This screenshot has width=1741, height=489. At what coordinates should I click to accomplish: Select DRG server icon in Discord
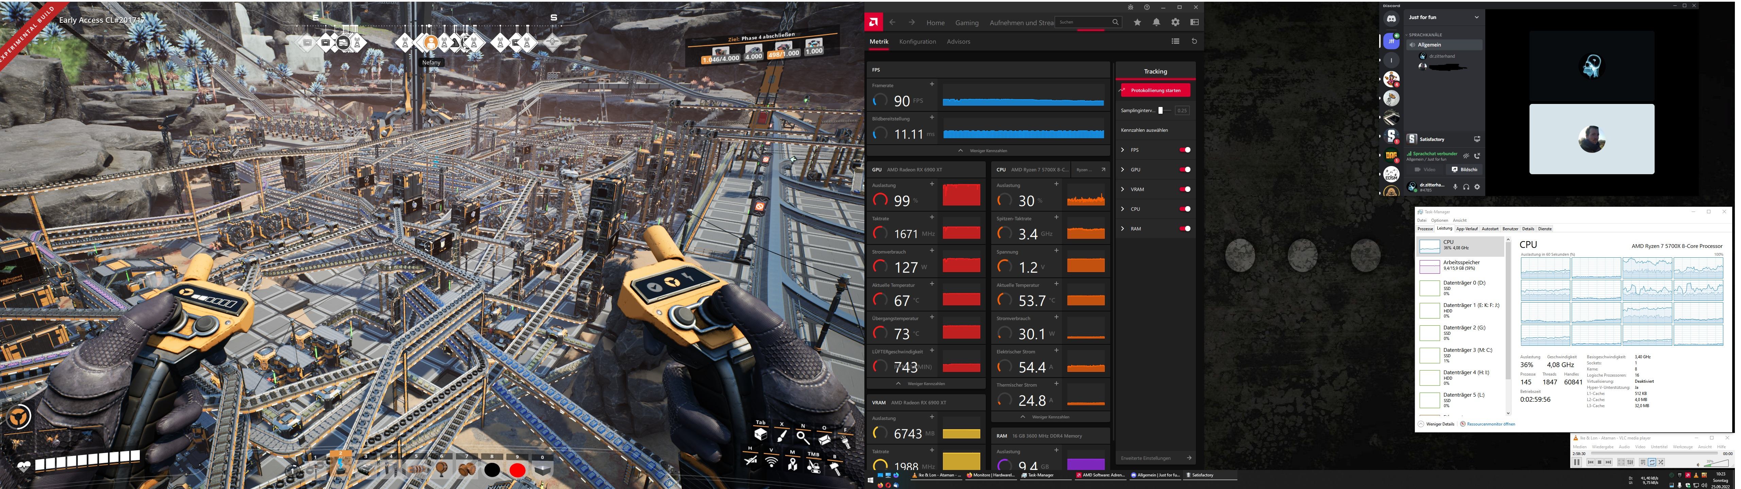click(x=1391, y=155)
